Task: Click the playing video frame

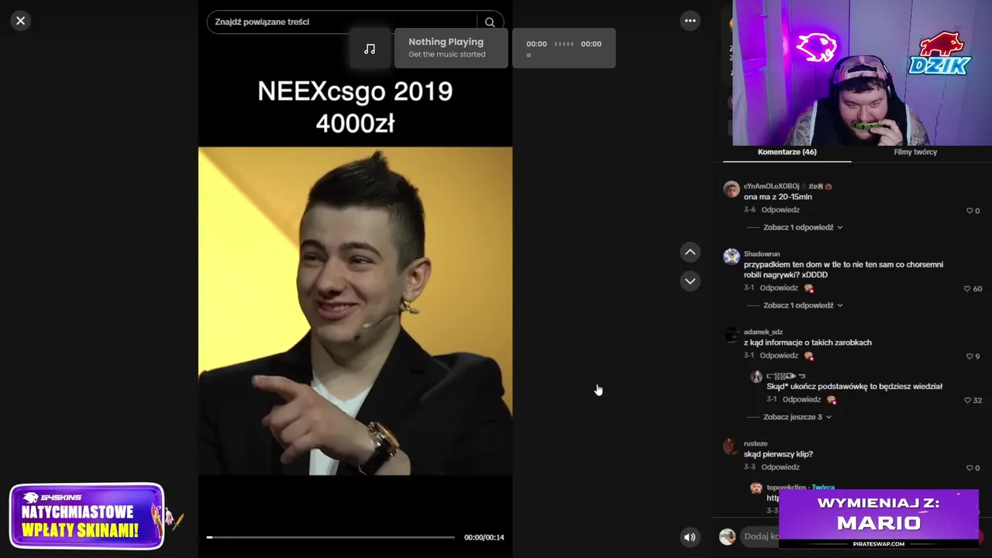Action: tap(355, 311)
